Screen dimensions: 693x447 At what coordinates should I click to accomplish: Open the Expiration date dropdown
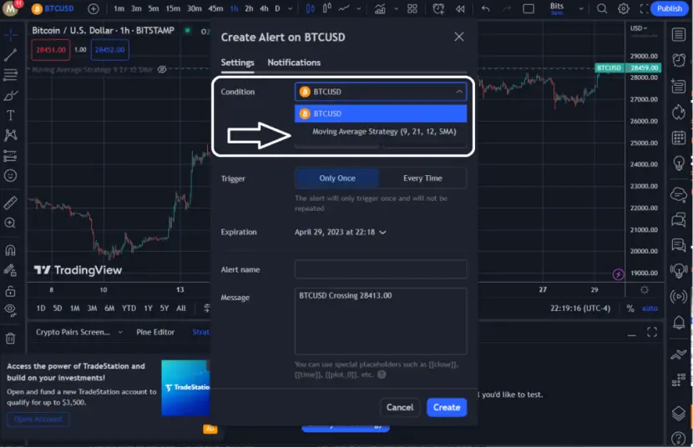tap(341, 232)
